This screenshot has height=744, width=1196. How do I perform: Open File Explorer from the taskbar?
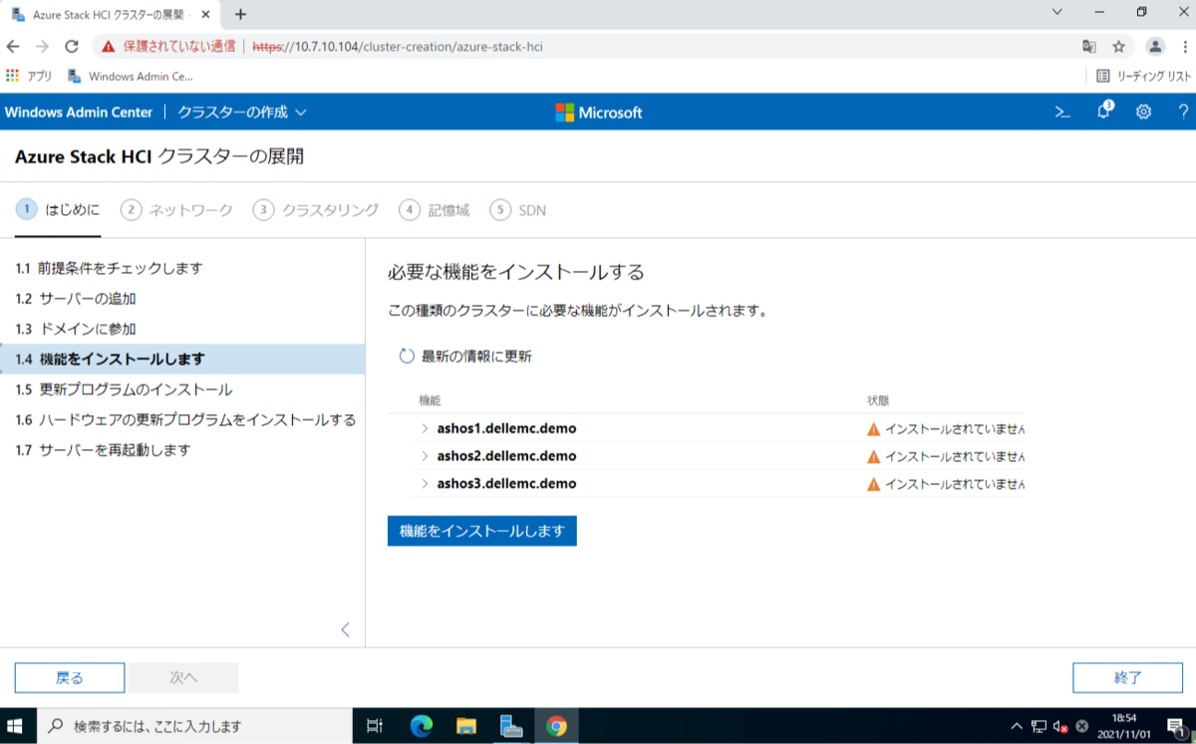click(x=466, y=726)
